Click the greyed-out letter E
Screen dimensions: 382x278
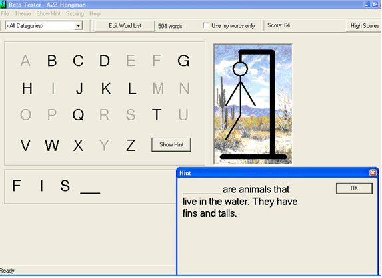pos(131,61)
